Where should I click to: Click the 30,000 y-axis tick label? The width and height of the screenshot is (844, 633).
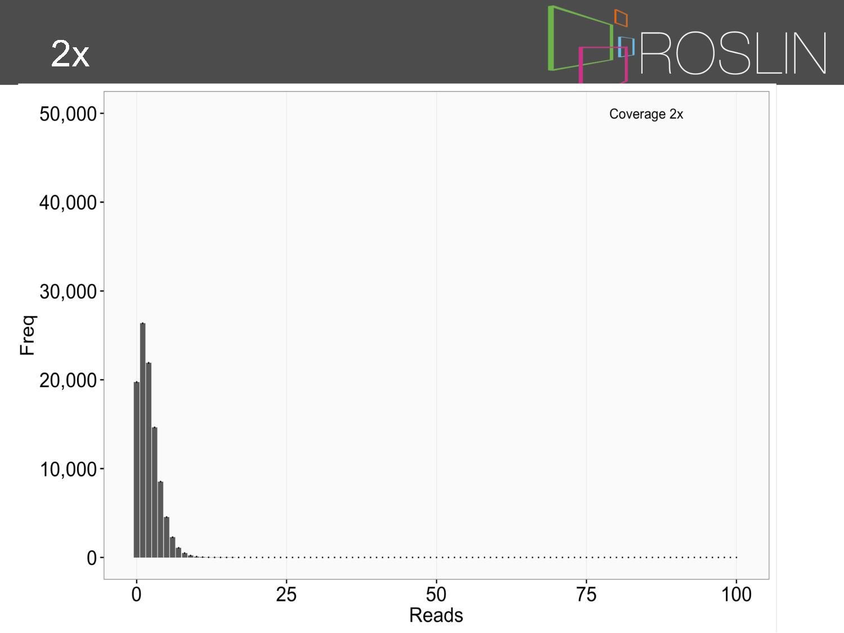click(x=68, y=291)
